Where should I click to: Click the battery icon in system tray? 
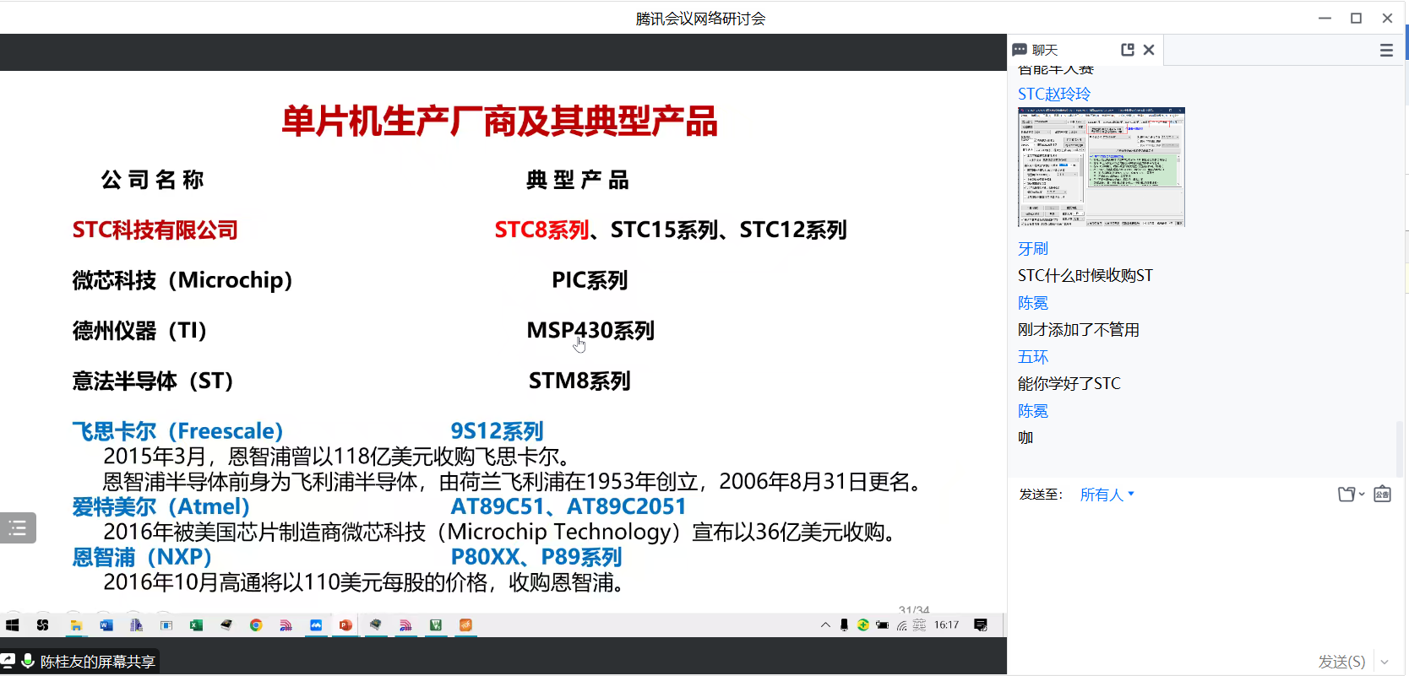pos(882,625)
